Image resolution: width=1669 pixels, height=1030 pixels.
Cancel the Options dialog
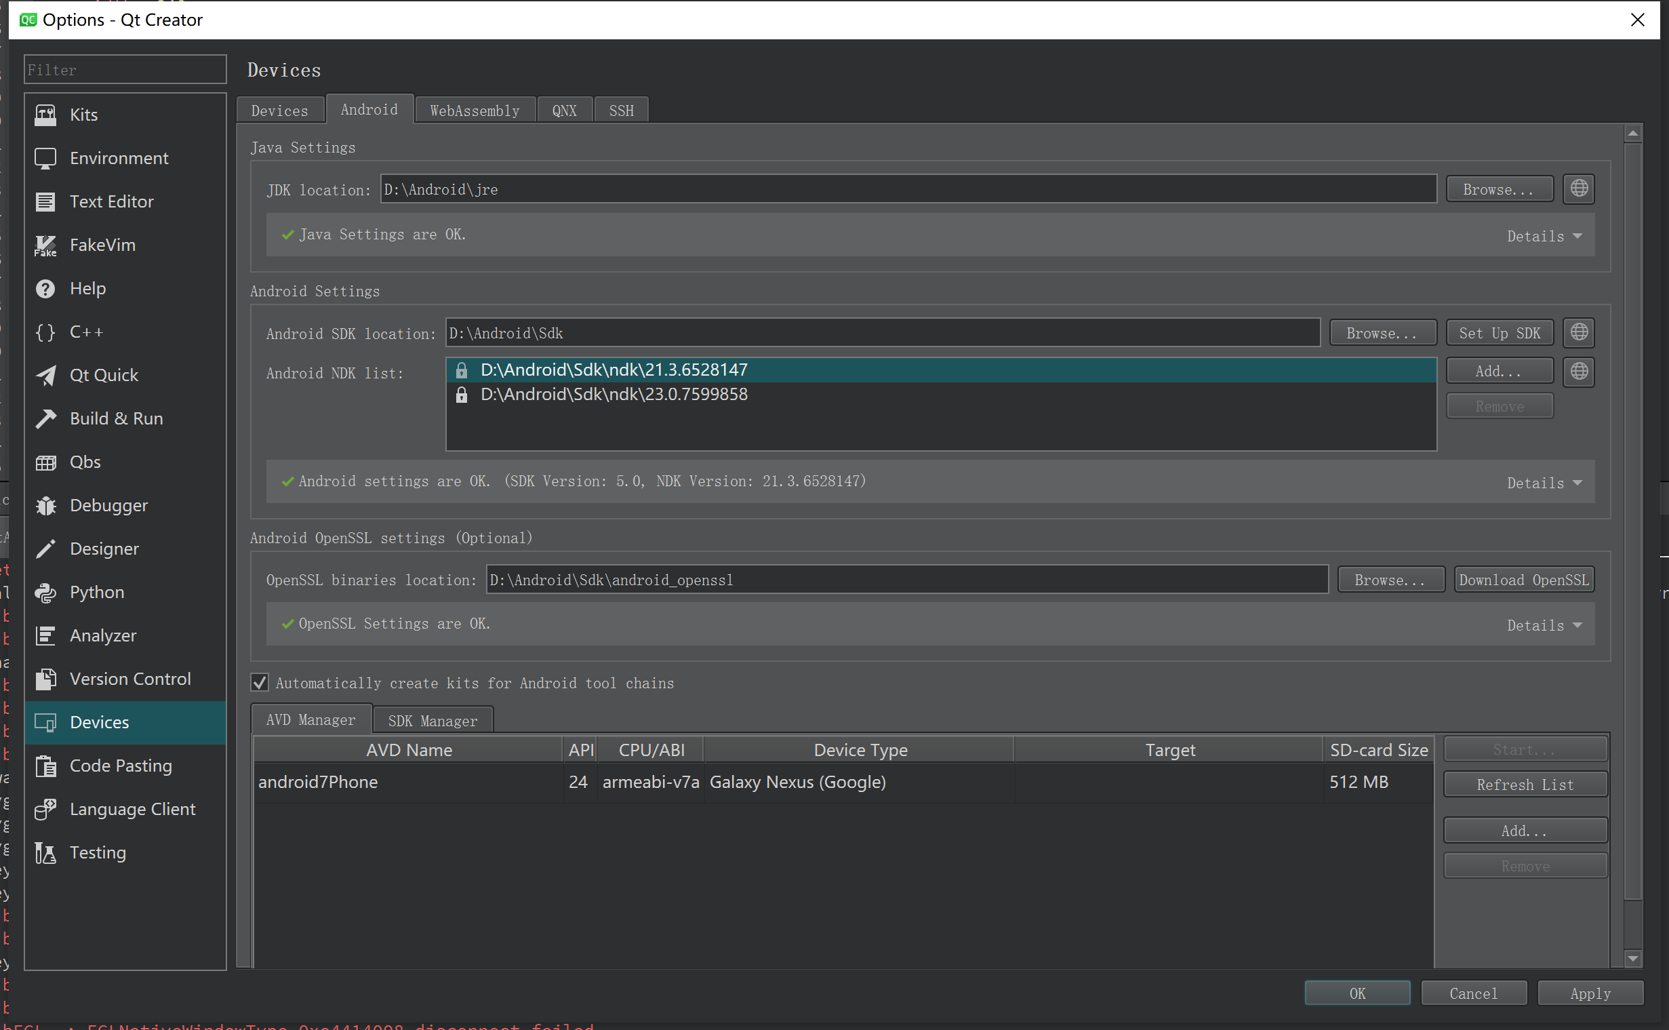1474,993
